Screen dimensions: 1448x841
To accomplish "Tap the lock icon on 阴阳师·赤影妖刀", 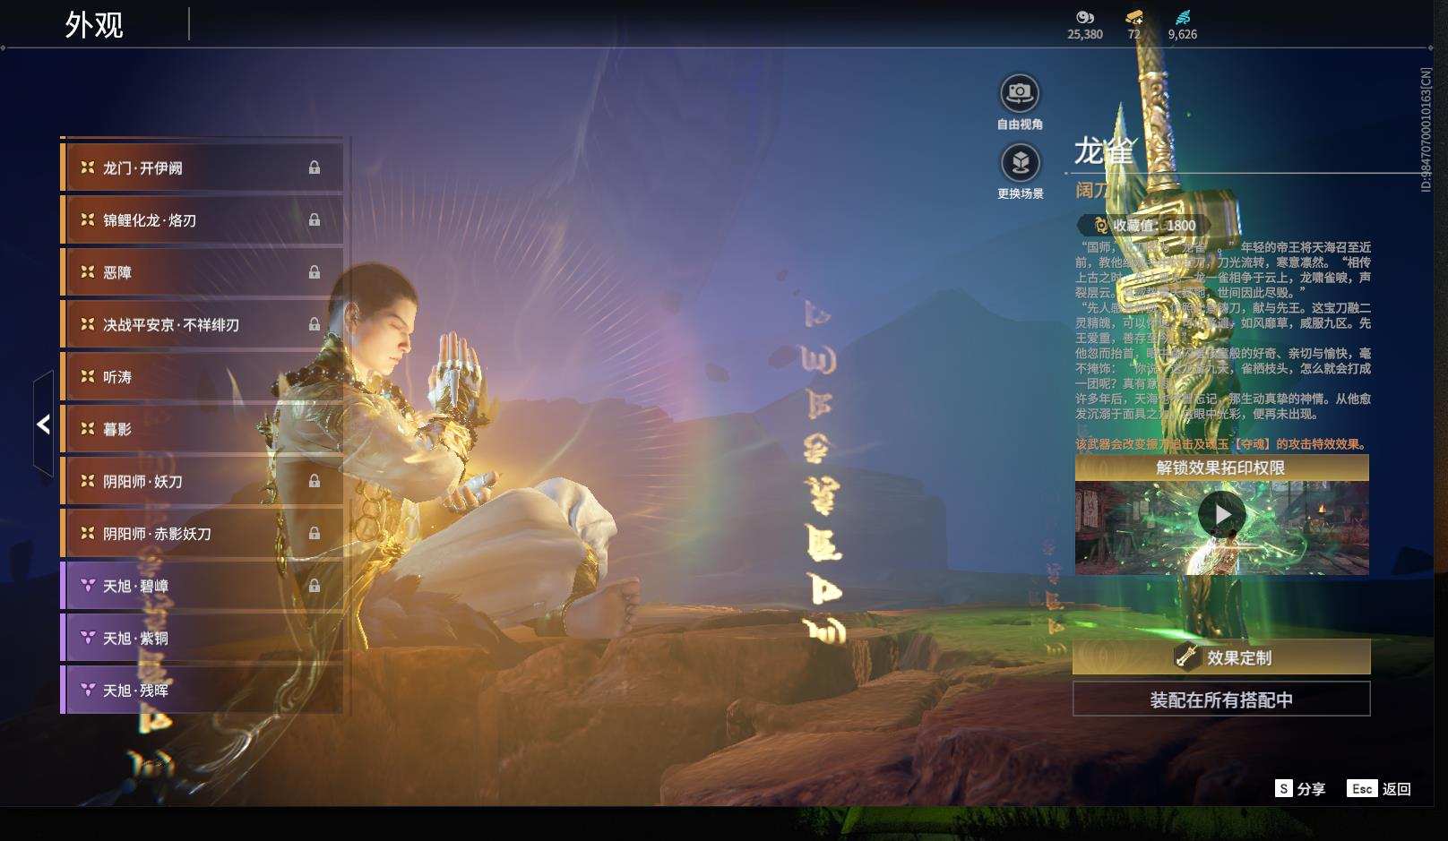I will coord(315,533).
